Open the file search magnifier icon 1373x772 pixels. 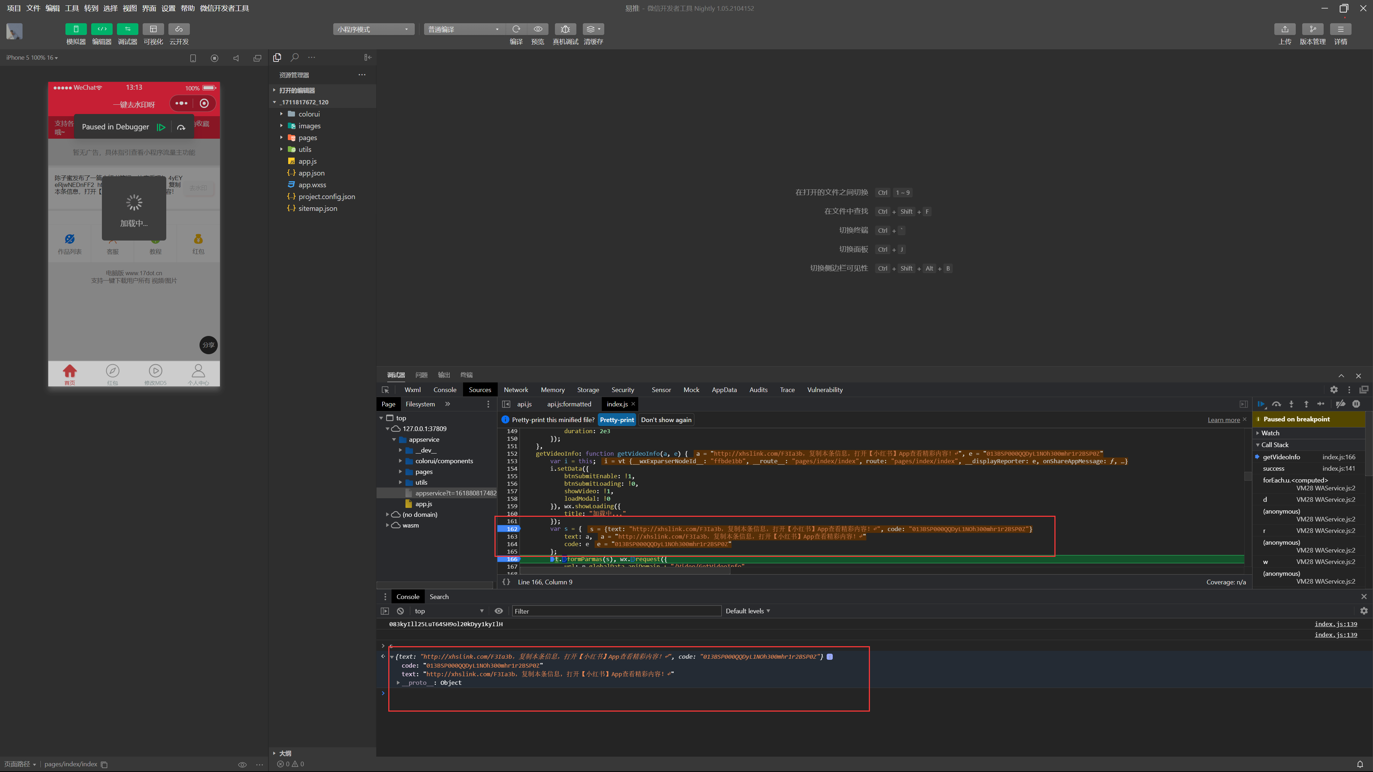pos(295,57)
